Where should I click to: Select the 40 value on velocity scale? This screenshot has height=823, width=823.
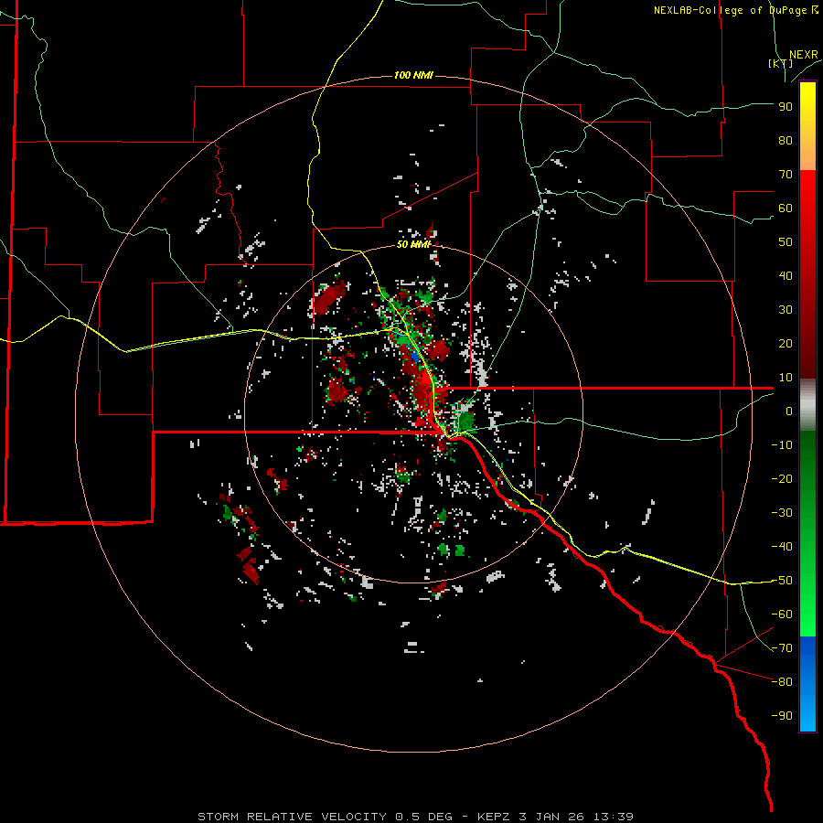click(786, 275)
